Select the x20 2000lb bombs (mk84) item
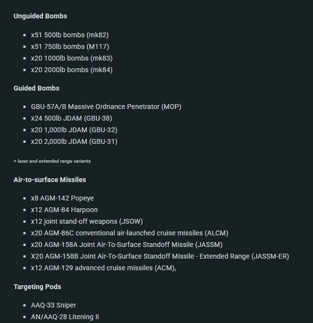 pyautogui.click(x=72, y=70)
